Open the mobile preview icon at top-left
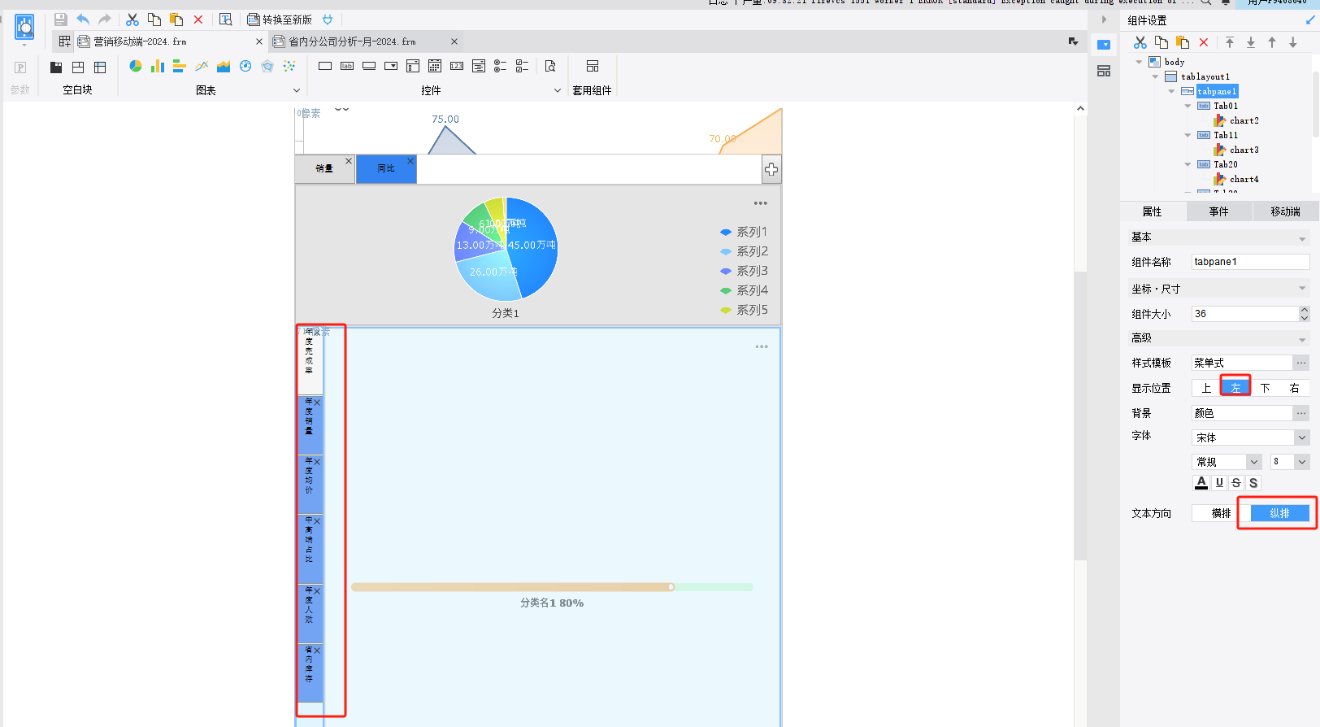Viewport: 1320px width, 727px height. point(25,28)
